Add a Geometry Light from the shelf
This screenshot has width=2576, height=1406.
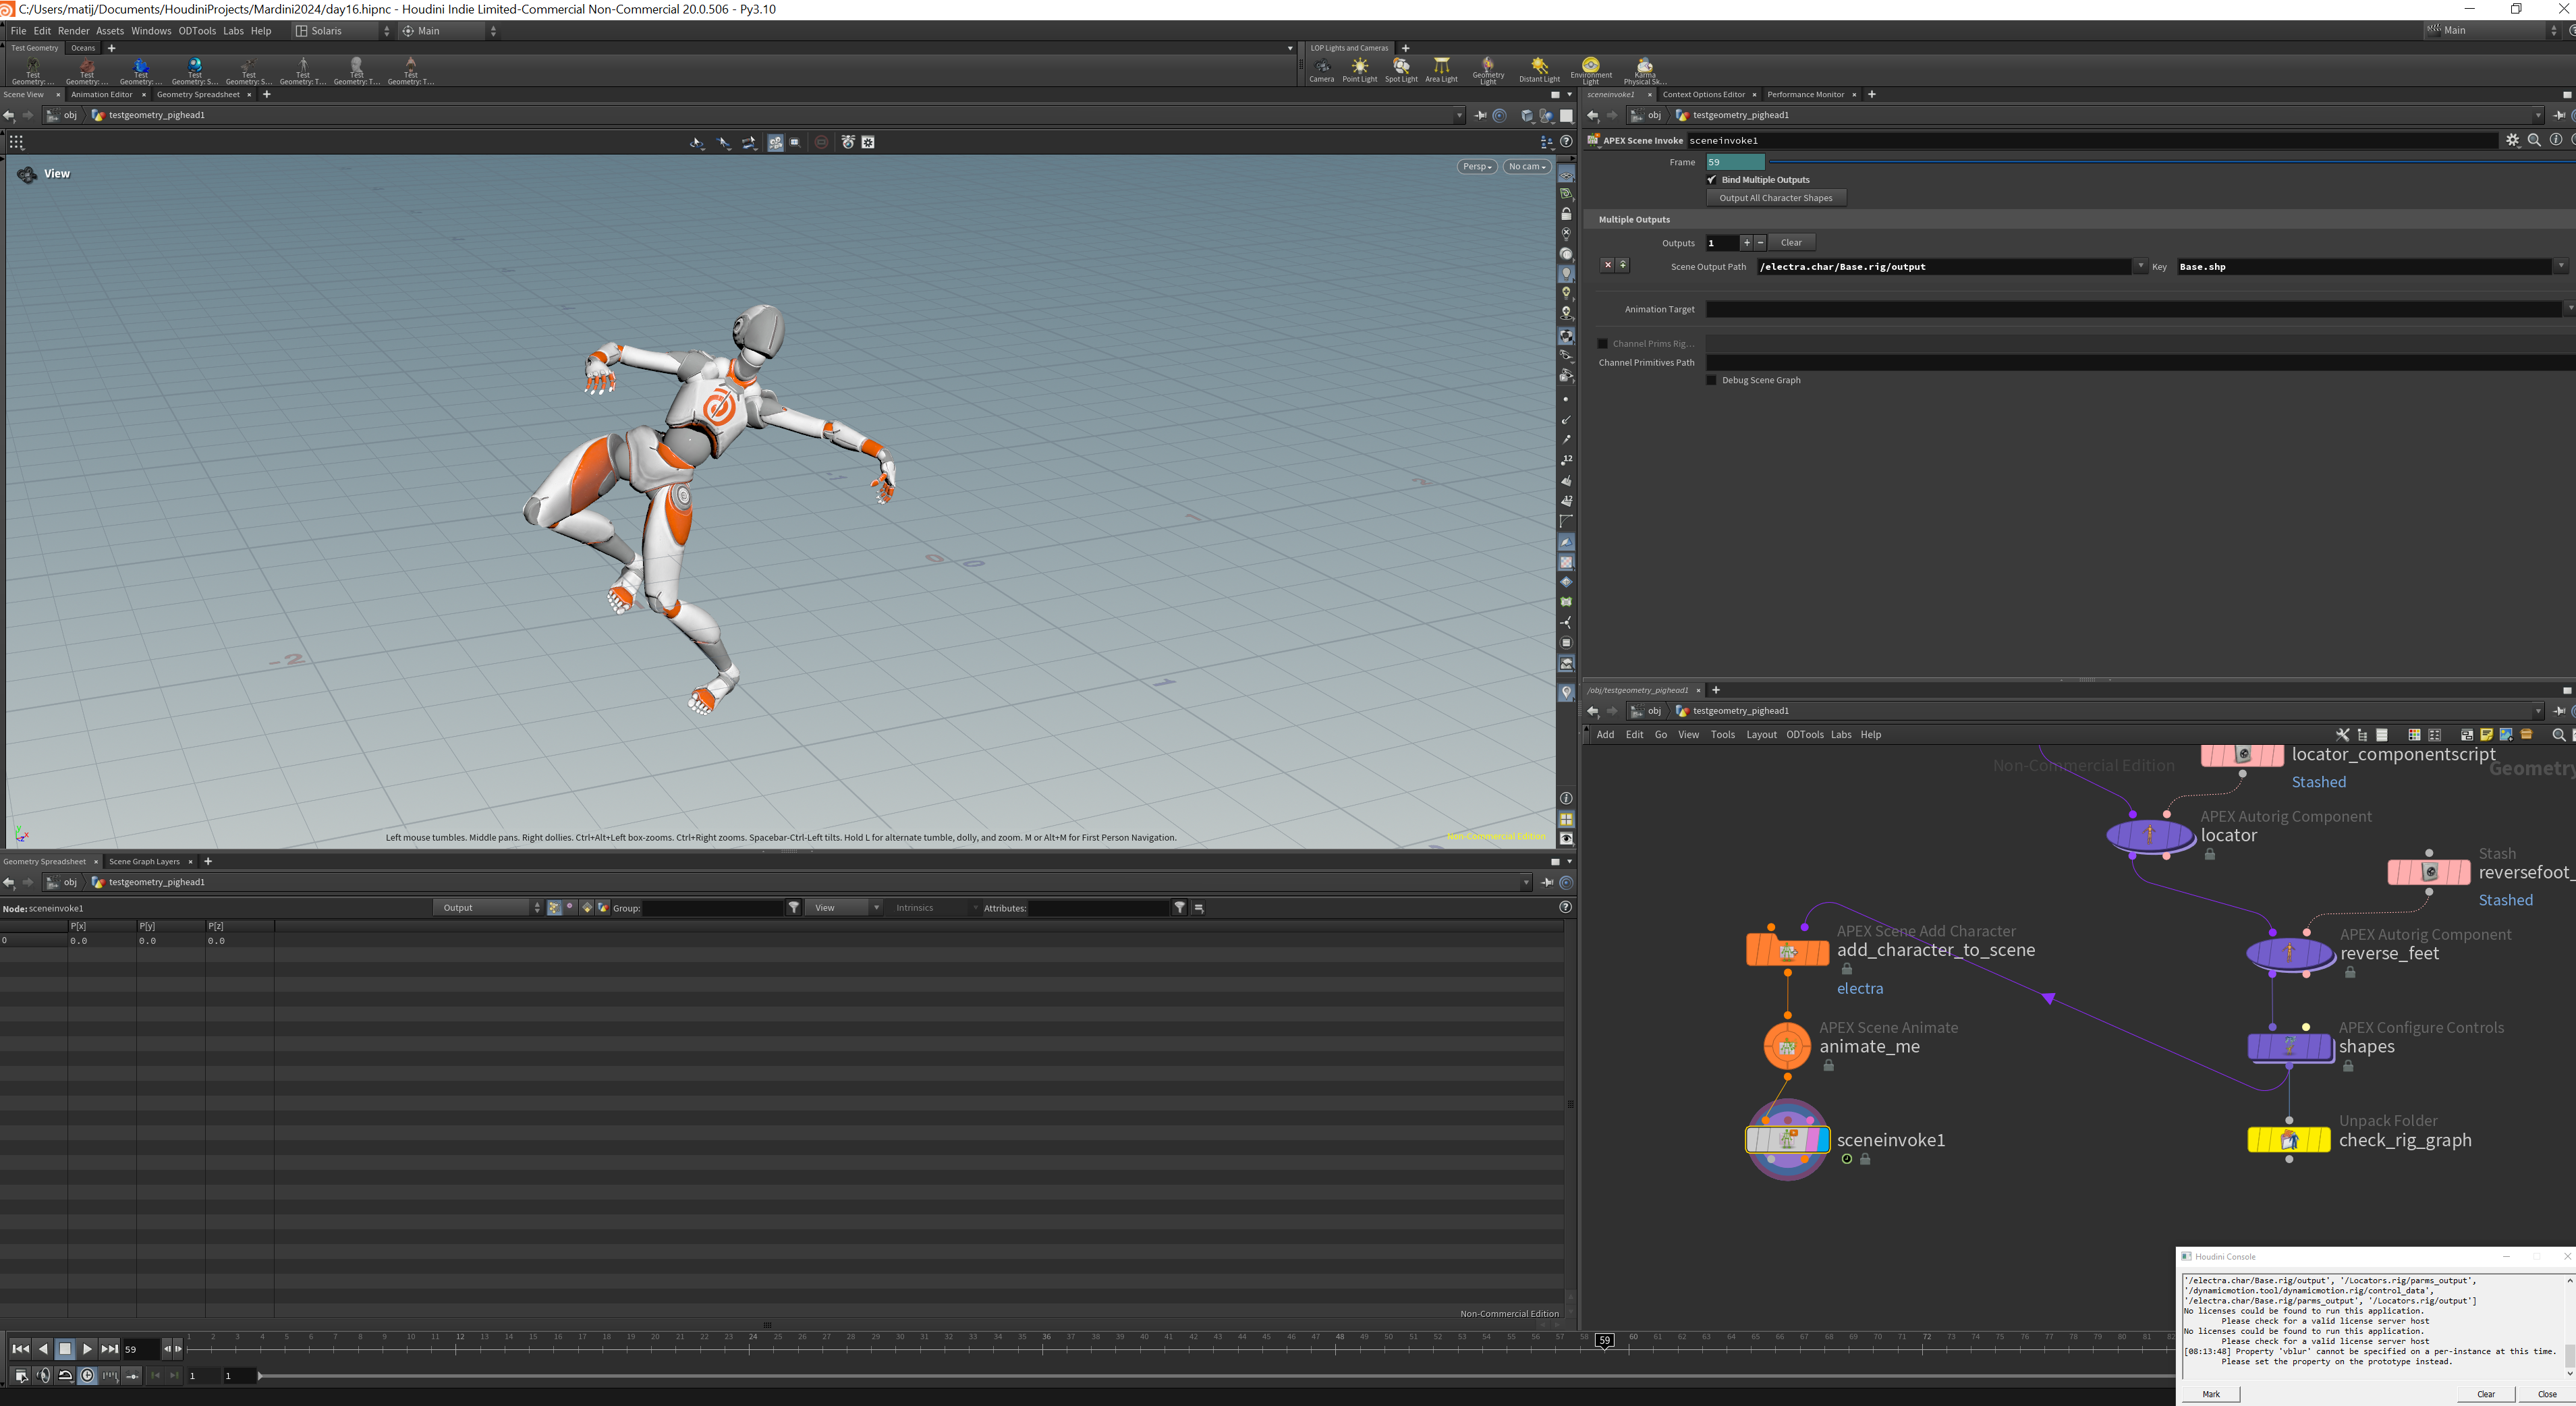click(1488, 70)
